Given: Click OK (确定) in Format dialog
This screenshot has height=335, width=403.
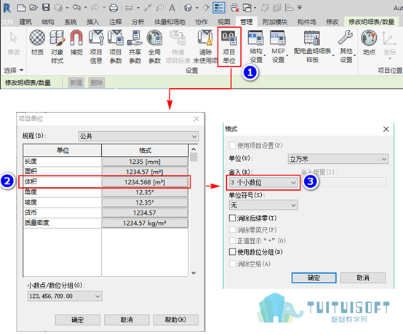Looking at the screenshot, I should click(x=314, y=278).
